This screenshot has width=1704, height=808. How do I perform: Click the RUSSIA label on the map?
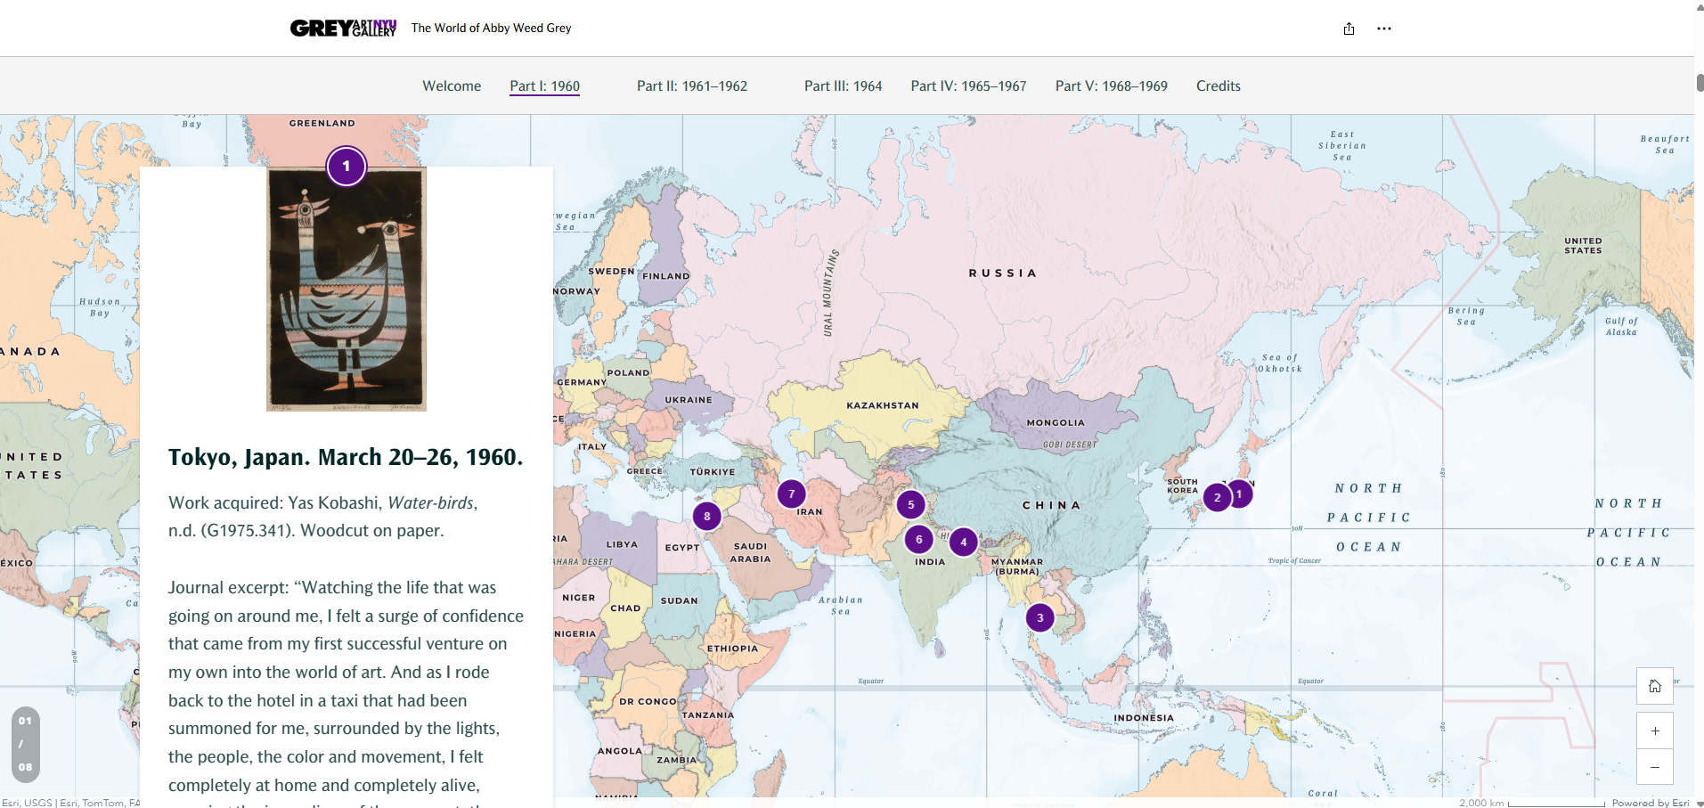(x=1003, y=273)
